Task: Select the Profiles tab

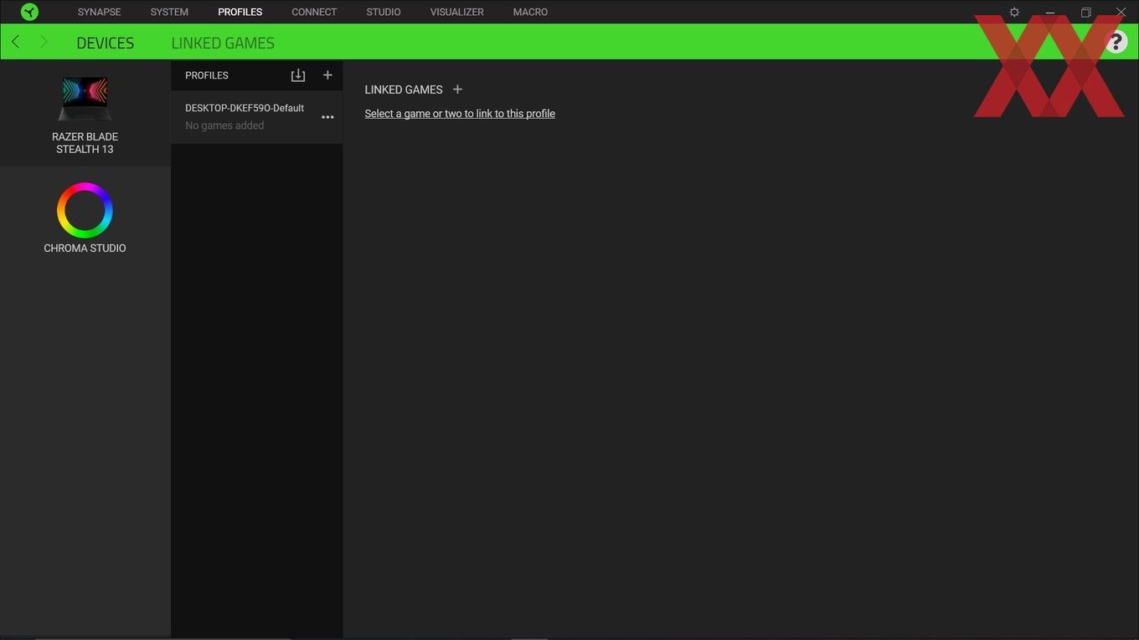Action: [240, 12]
